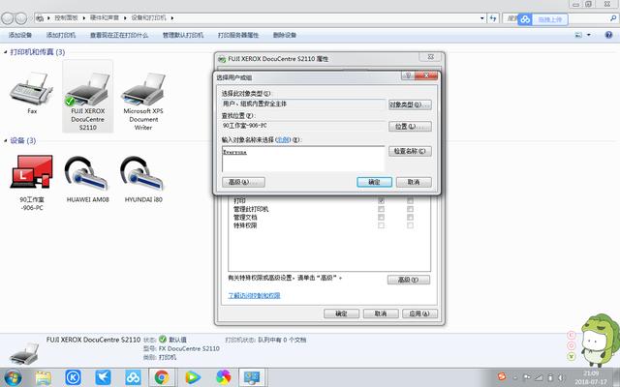Select the HUAWEI AM08 headset icon
Screen dimensions: 620x387
click(86, 173)
